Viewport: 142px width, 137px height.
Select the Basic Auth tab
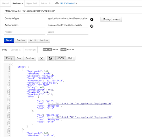(x=18, y=4)
